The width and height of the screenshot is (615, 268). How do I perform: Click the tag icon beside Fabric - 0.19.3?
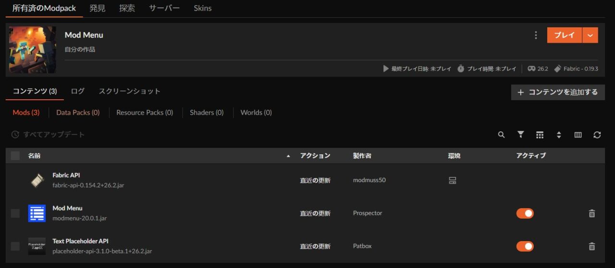tap(558, 69)
